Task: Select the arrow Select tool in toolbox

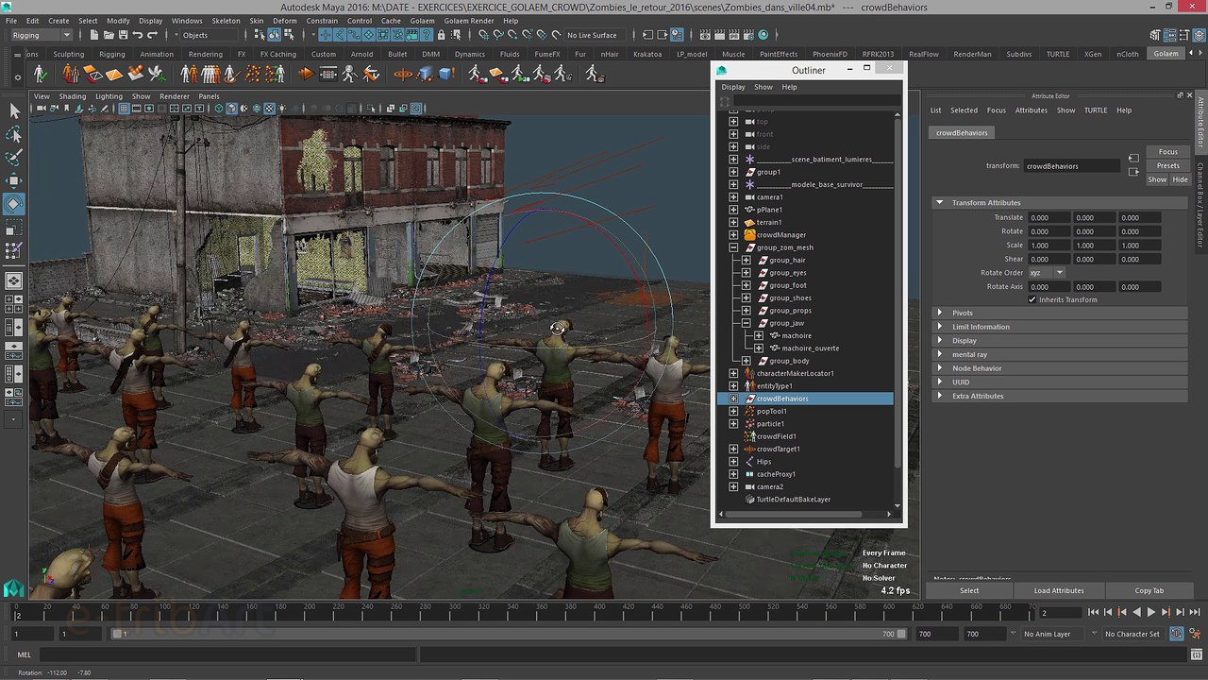Action: point(14,111)
